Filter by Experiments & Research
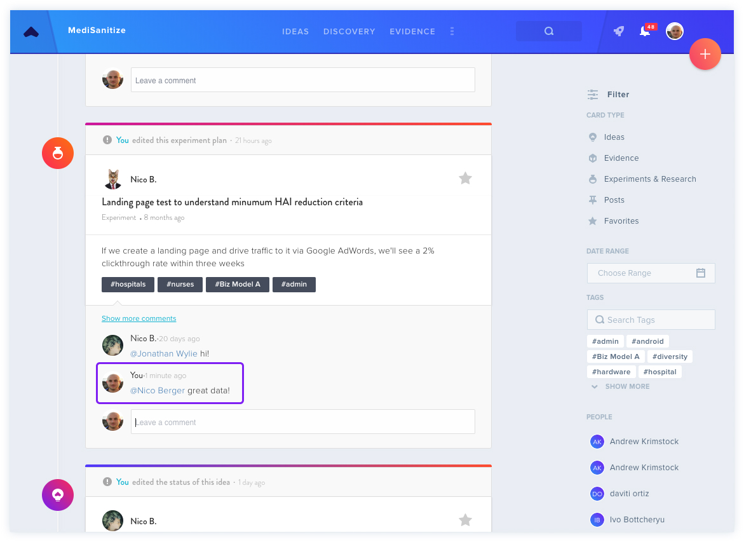This screenshot has height=542, width=744. point(649,179)
